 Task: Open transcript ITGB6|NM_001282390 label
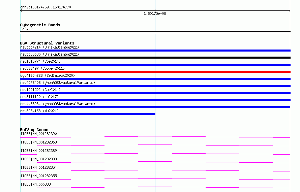pos(39,134)
